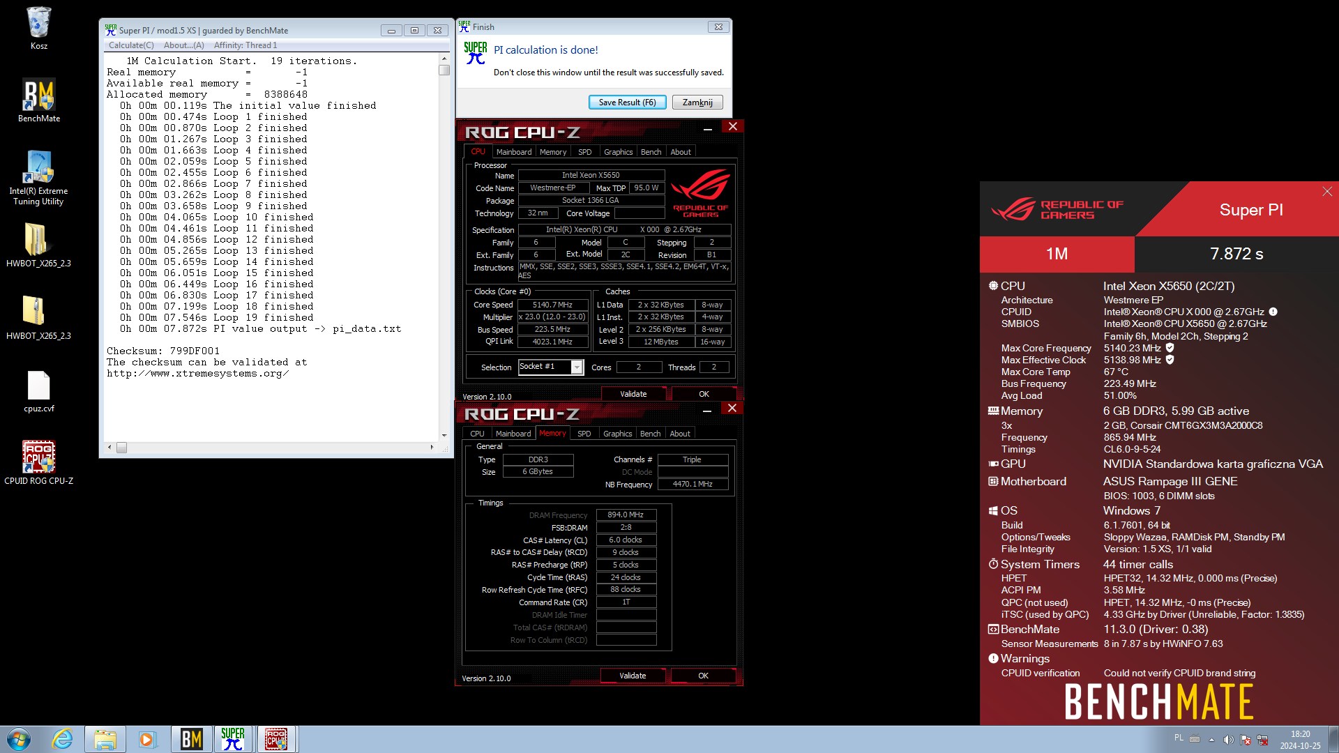Open the network status tray icon
This screenshot has width=1339, height=753.
coord(1262,740)
